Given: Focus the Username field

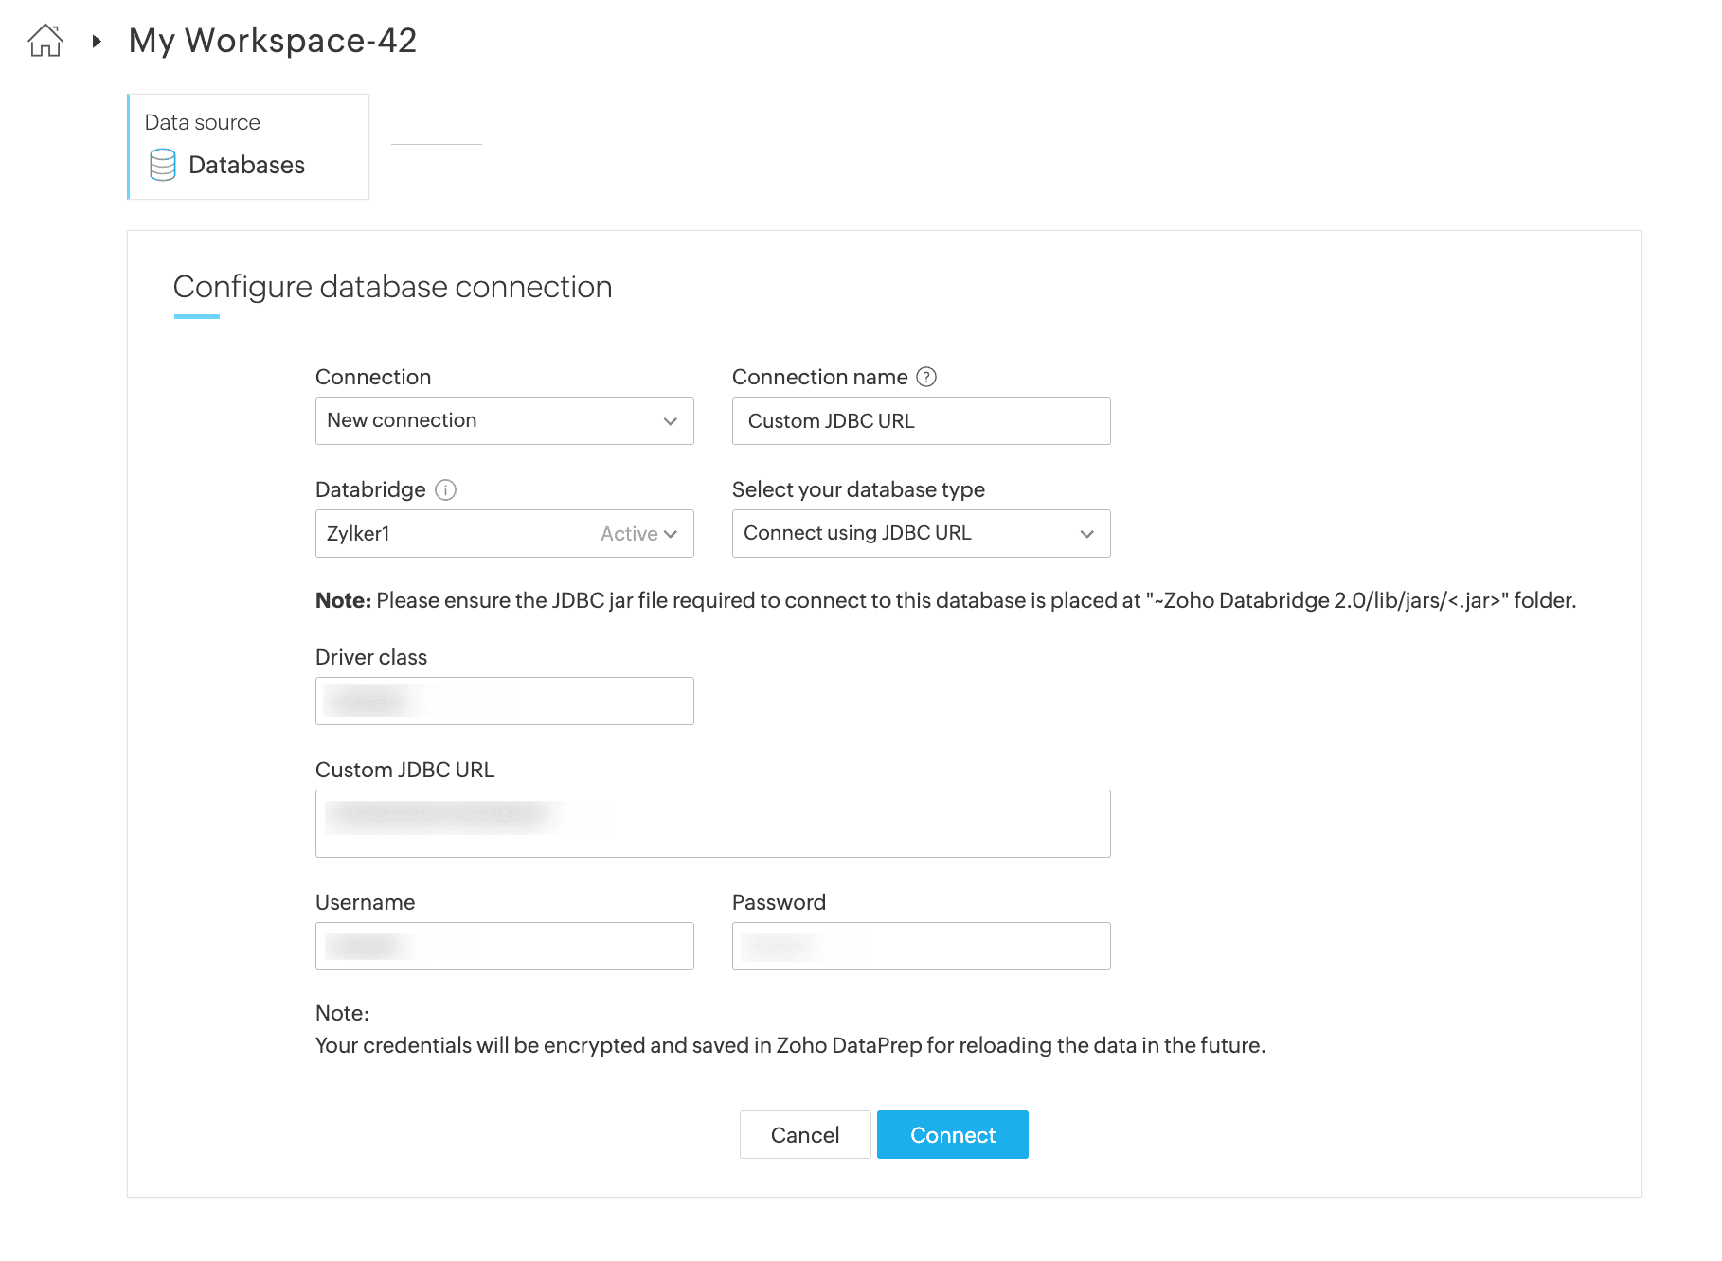Looking at the screenshot, I should (504, 946).
